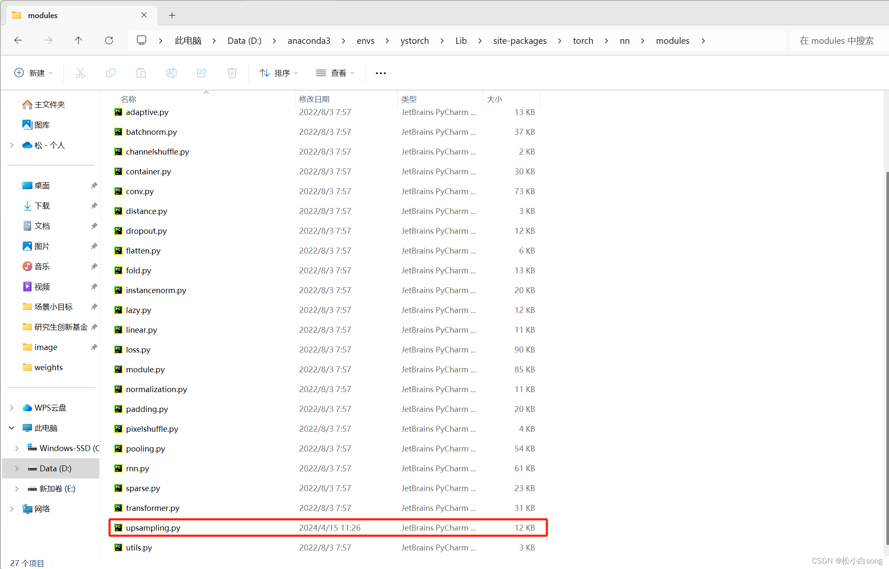Screen dimensions: 889x569
Task: Click the Paste clipboard icon
Action: click(141, 73)
